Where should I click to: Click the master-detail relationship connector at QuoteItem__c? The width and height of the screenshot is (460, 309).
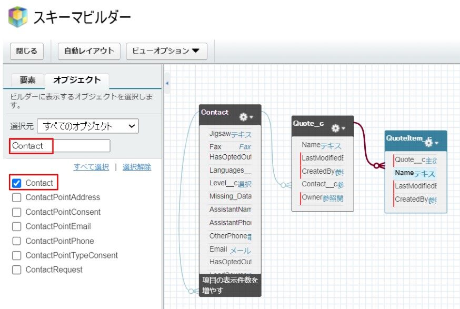coord(379,166)
